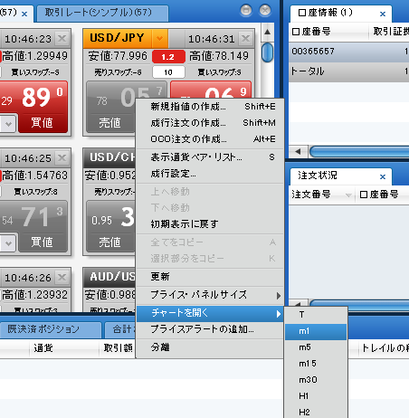Expand チャートを開く submenu

[x=210, y=313]
